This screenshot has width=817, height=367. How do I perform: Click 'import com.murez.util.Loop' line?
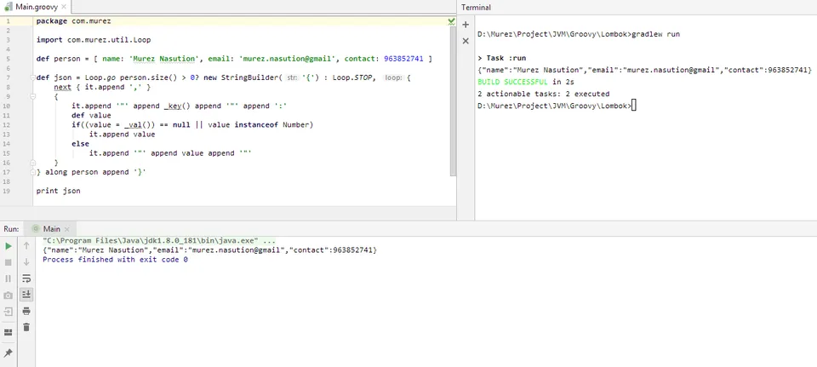click(94, 40)
